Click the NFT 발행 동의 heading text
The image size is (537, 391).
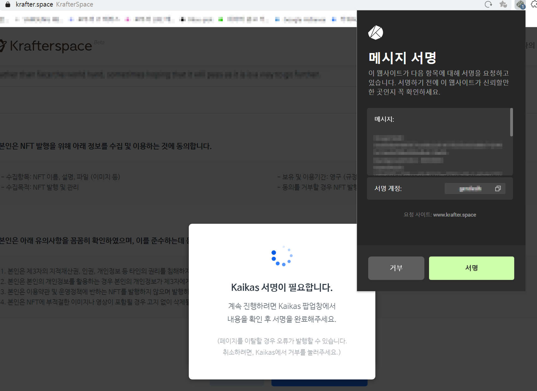pyautogui.click(x=106, y=146)
